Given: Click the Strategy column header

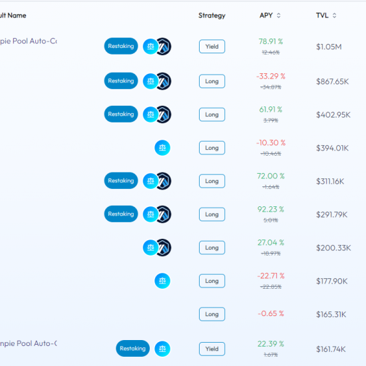Looking at the screenshot, I should (x=212, y=15).
